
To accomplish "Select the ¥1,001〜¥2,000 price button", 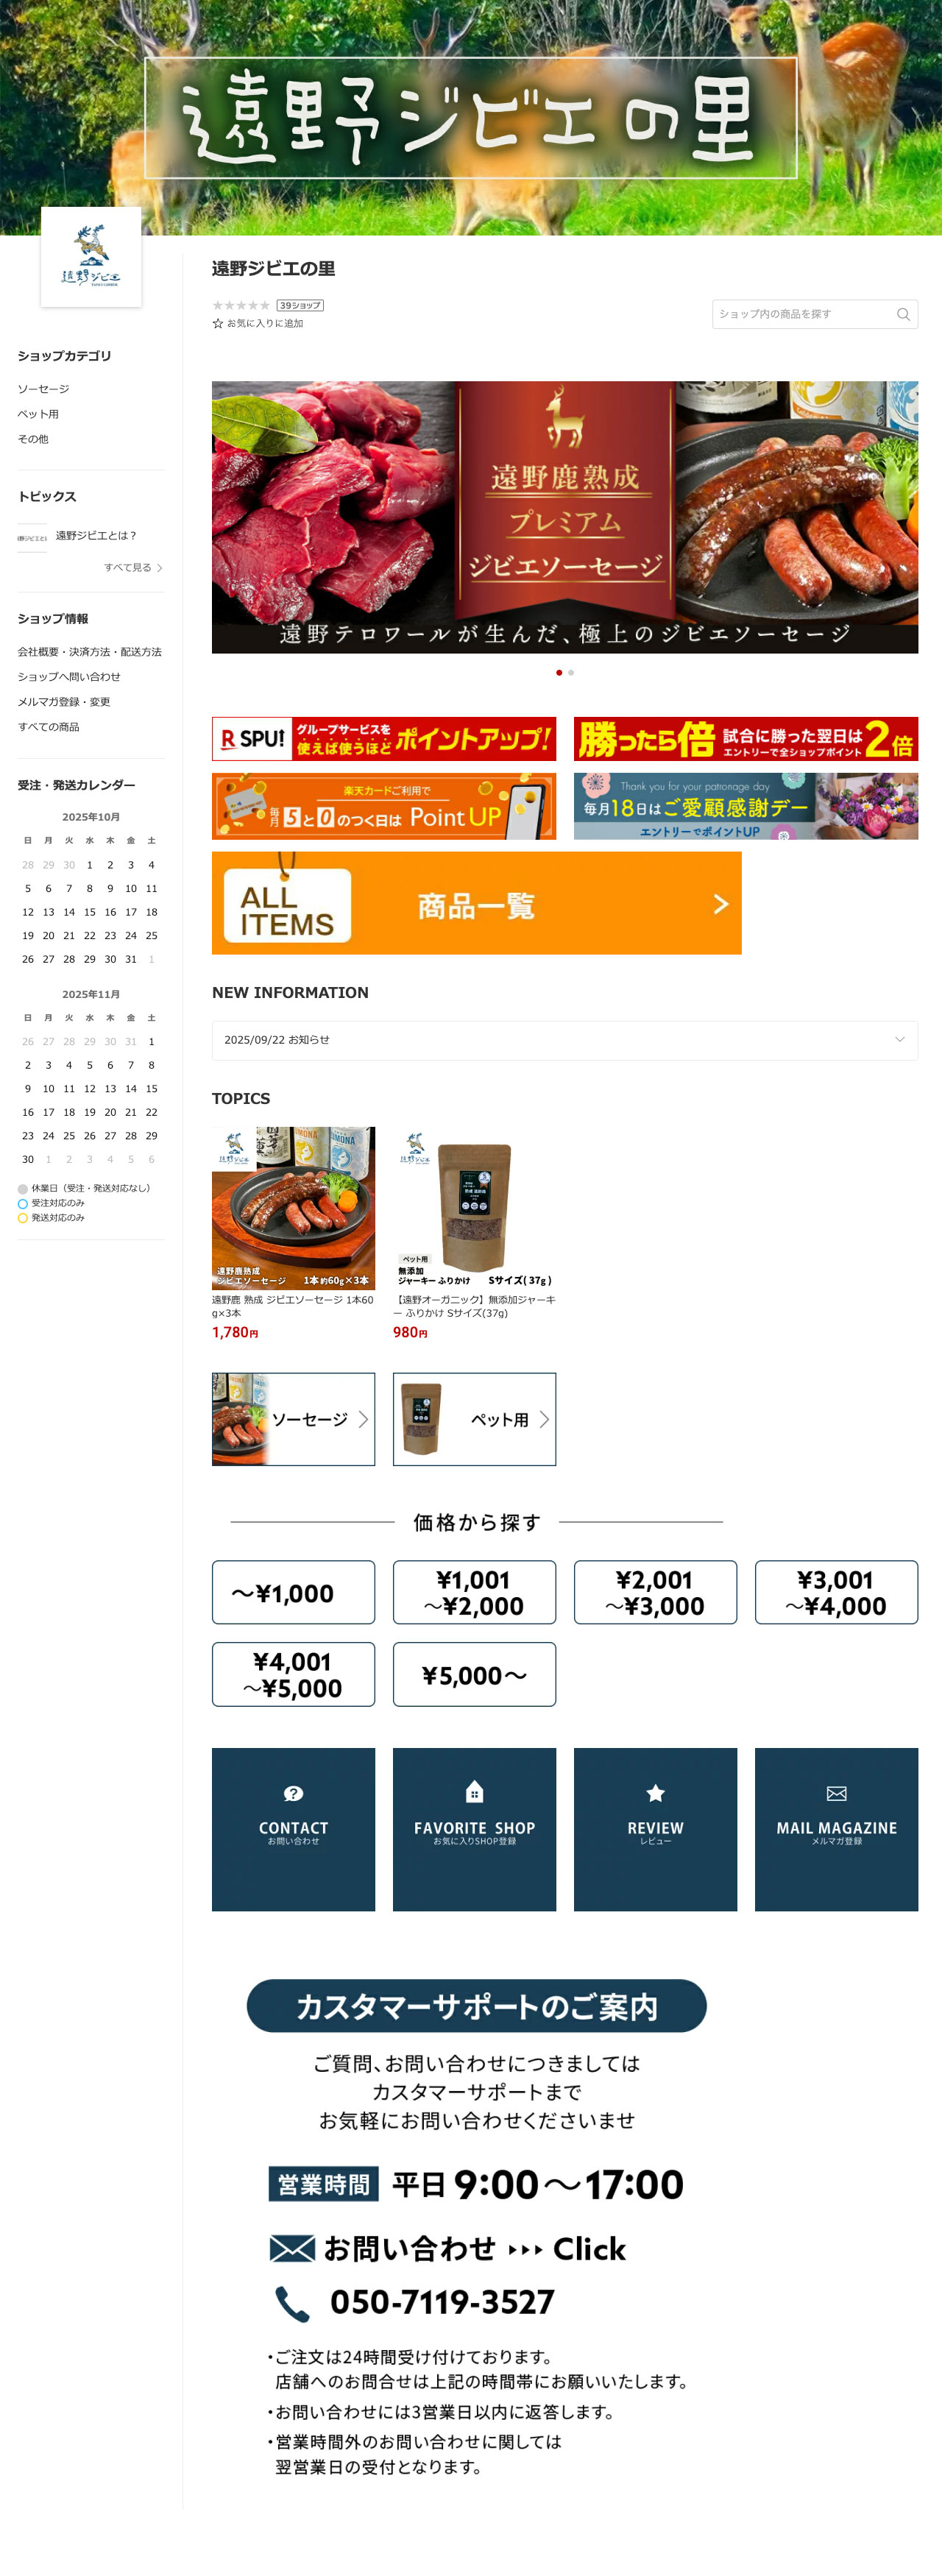I will click(474, 1592).
